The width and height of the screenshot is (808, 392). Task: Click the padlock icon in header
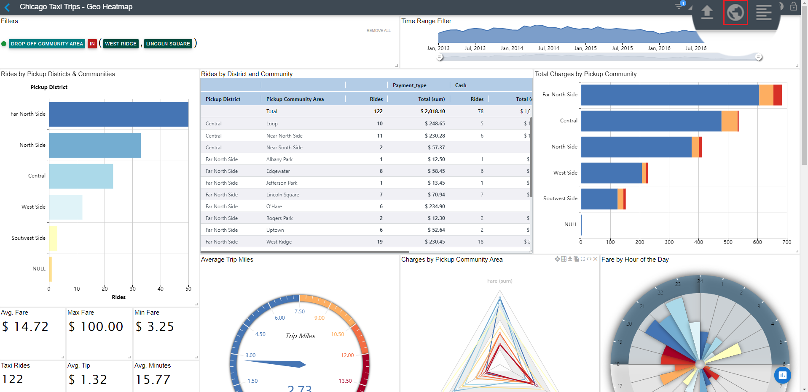pyautogui.click(x=793, y=6)
